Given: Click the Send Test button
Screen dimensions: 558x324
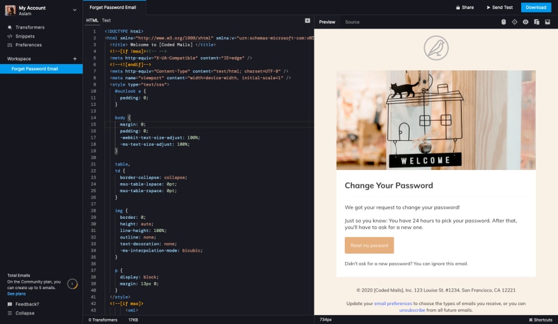Looking at the screenshot, I should point(500,8).
